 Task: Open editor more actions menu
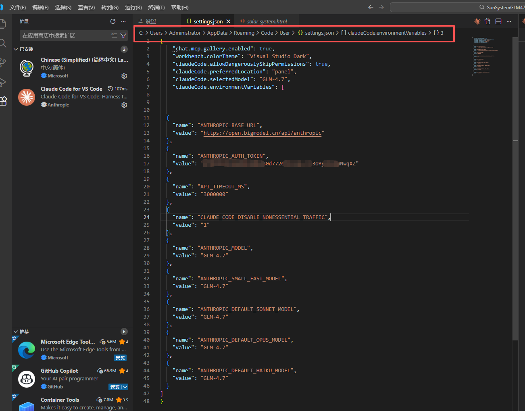509,21
